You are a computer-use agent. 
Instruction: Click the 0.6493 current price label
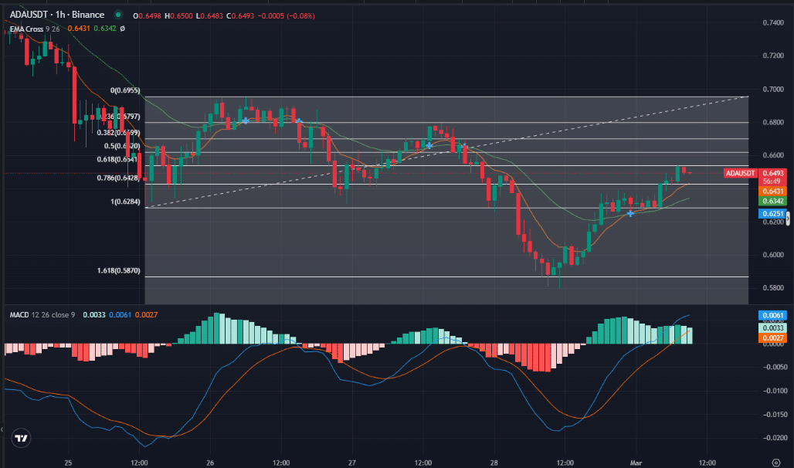tap(772, 173)
